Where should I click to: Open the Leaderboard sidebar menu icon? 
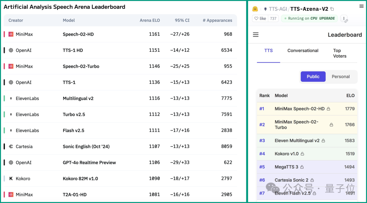tap(256, 35)
